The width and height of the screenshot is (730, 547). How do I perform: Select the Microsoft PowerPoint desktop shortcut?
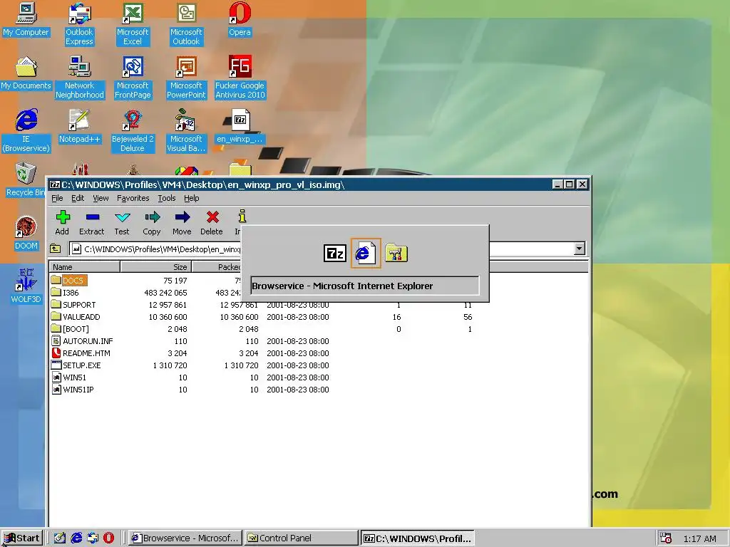pyautogui.click(x=186, y=77)
